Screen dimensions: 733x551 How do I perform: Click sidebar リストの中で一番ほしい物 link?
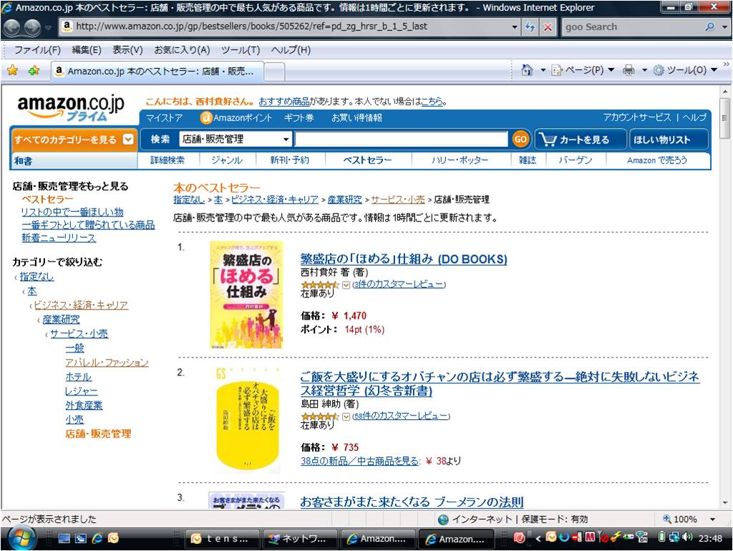coord(72,212)
